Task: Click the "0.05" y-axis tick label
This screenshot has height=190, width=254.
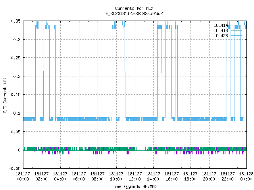Action: click(x=16, y=132)
